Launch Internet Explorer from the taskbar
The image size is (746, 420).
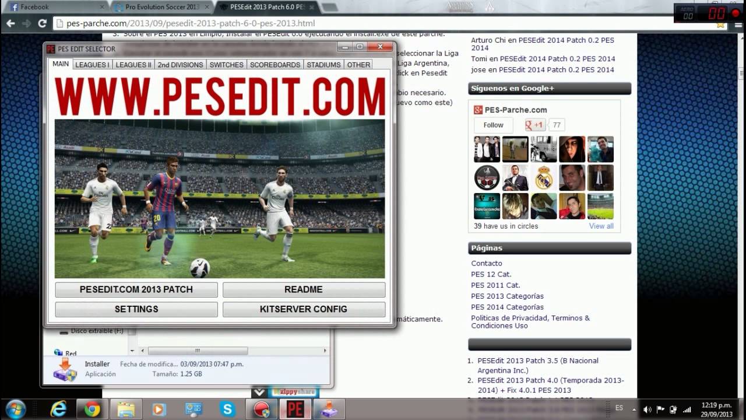(x=58, y=409)
